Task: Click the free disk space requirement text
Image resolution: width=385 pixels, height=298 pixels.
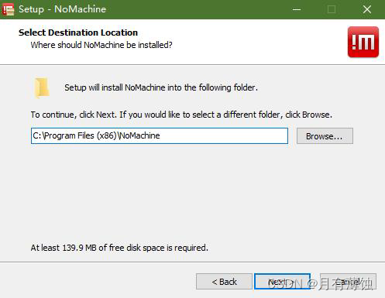Action: click(119, 248)
